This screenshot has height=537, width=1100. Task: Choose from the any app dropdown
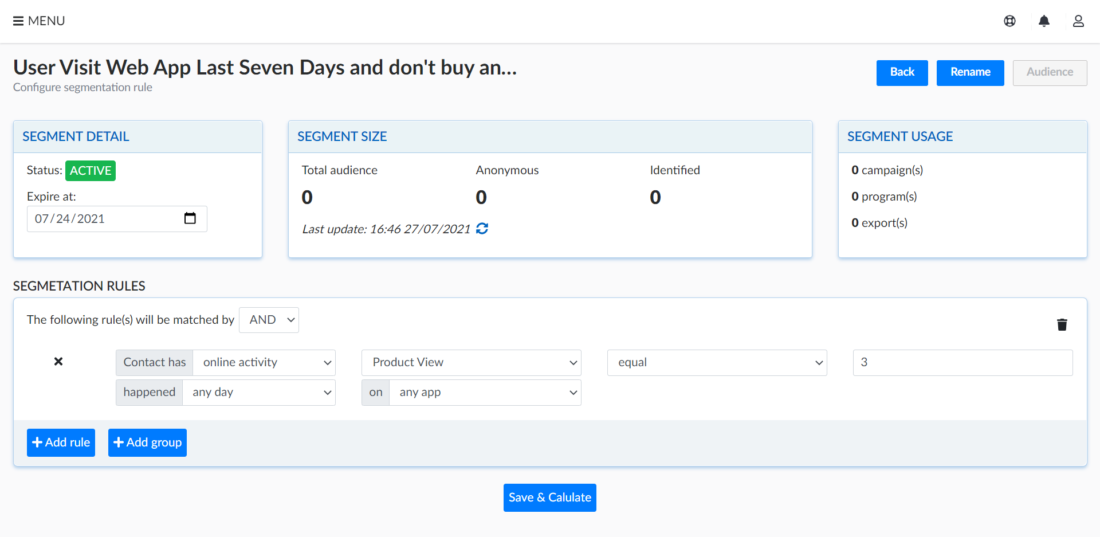(485, 393)
